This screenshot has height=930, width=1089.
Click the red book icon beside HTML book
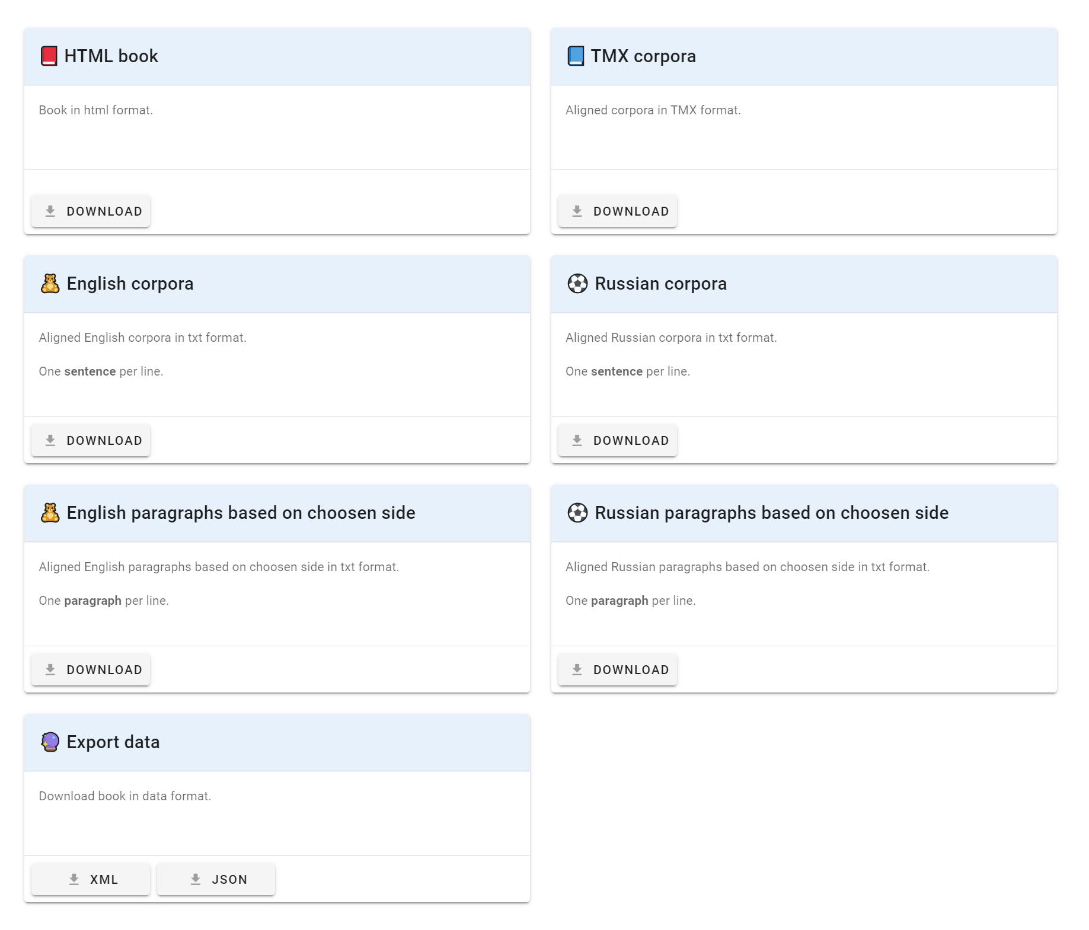49,56
